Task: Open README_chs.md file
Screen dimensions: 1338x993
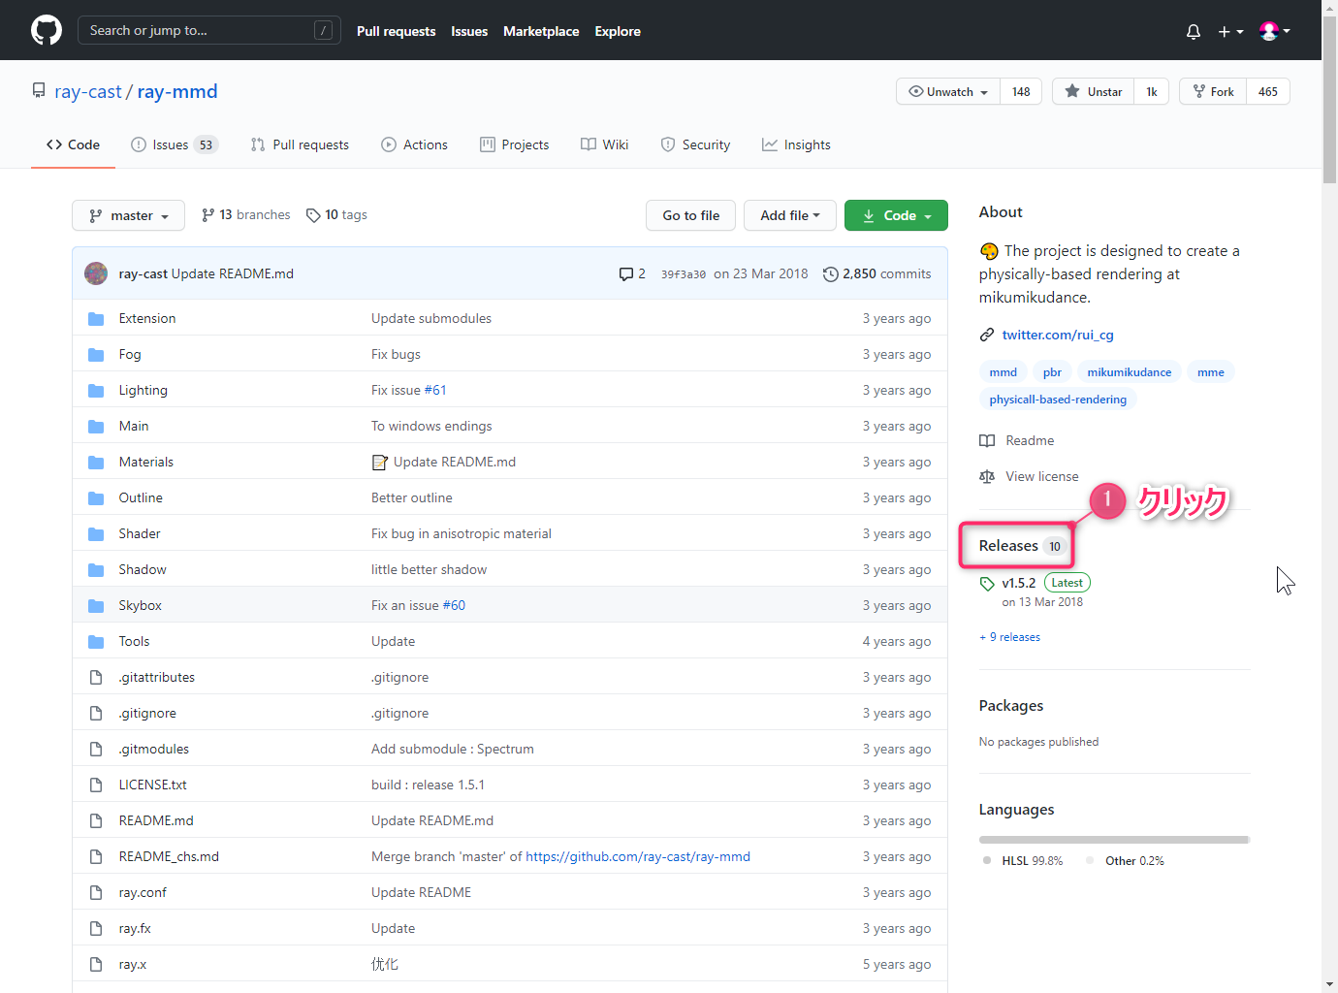Action: click(x=169, y=856)
